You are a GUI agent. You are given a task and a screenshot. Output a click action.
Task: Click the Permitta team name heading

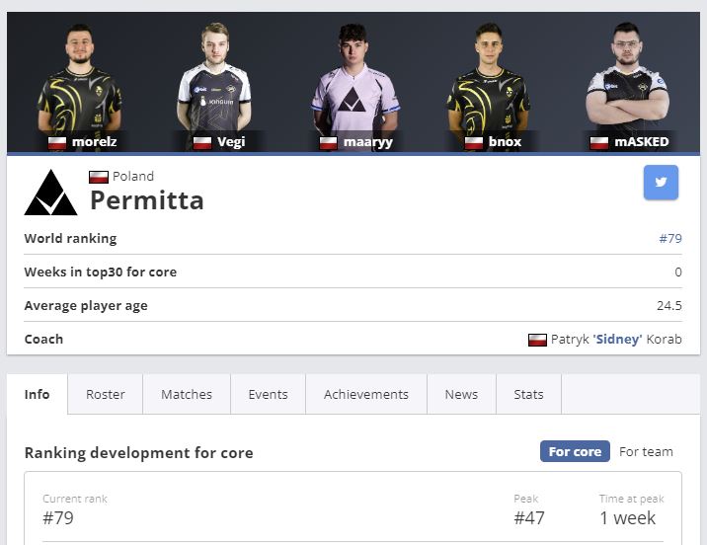coord(147,200)
